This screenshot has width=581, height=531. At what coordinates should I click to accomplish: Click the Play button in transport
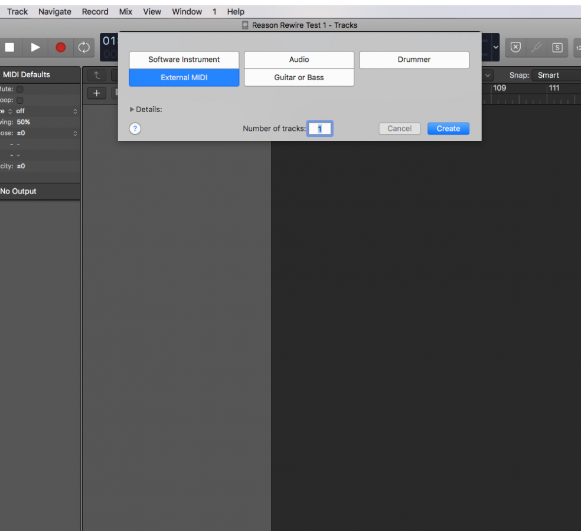[35, 47]
